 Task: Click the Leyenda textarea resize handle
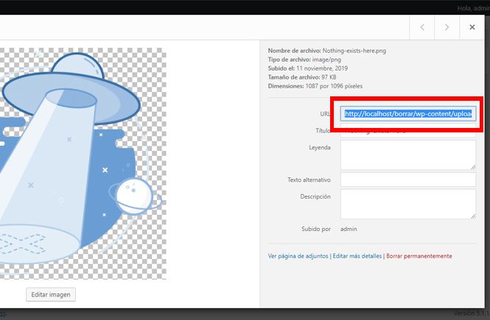click(472, 167)
